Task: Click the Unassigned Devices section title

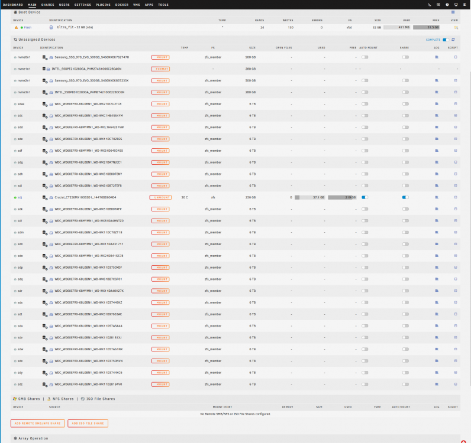Action: (37, 40)
